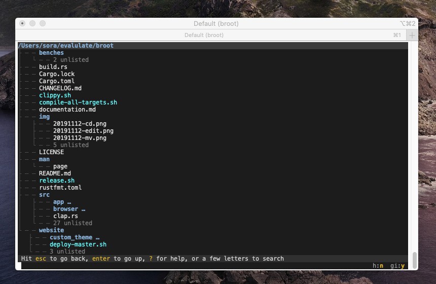The image size is (436, 284).
Task: Select the page entry under man
Action: (60, 166)
